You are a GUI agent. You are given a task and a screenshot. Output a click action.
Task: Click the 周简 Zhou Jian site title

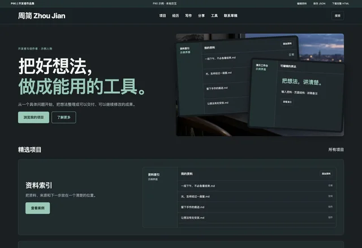41,16
